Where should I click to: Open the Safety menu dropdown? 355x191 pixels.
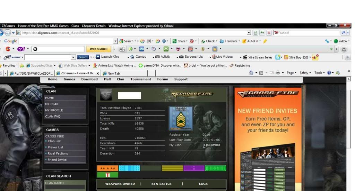(305, 73)
